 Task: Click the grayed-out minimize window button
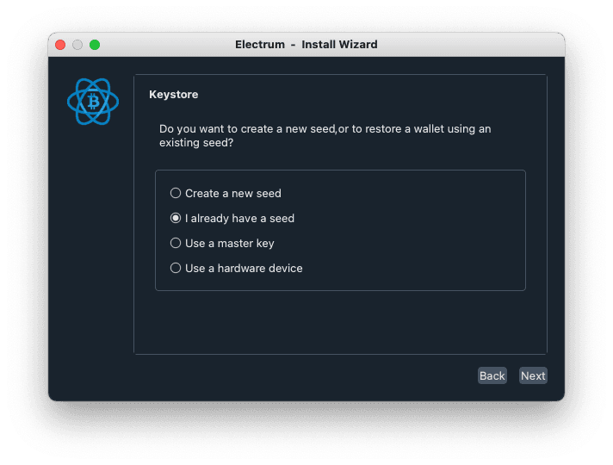click(x=77, y=45)
